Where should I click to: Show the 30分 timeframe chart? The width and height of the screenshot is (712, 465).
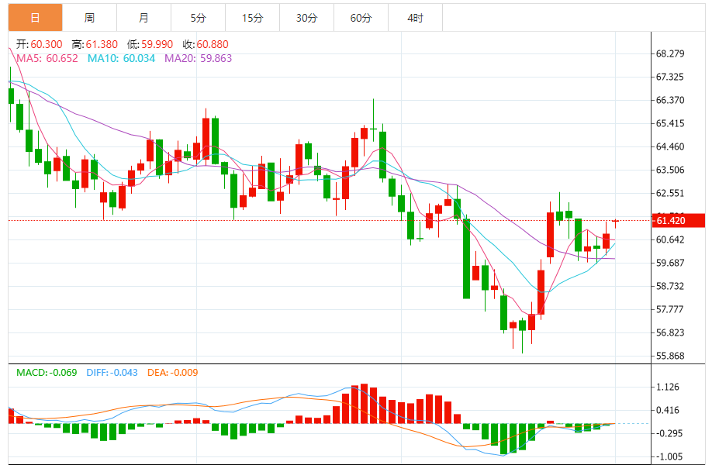tap(307, 18)
